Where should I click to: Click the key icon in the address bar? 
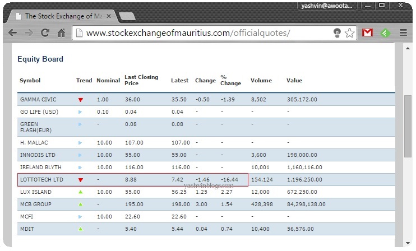337,33
